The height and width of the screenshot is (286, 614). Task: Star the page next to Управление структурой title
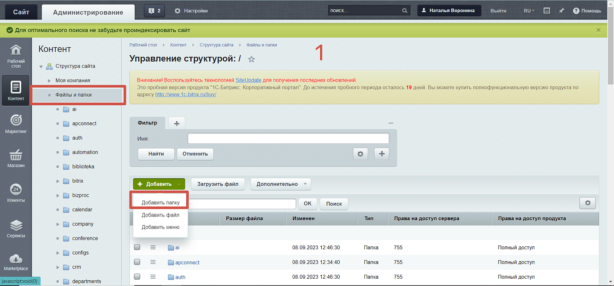[251, 59]
